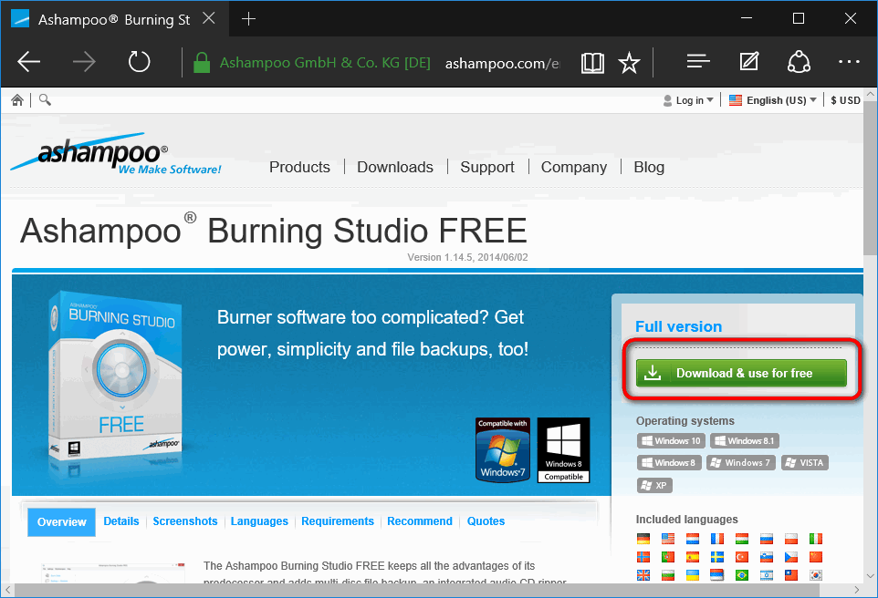Click the $ USD currency selector
The height and width of the screenshot is (598, 878).
point(845,100)
